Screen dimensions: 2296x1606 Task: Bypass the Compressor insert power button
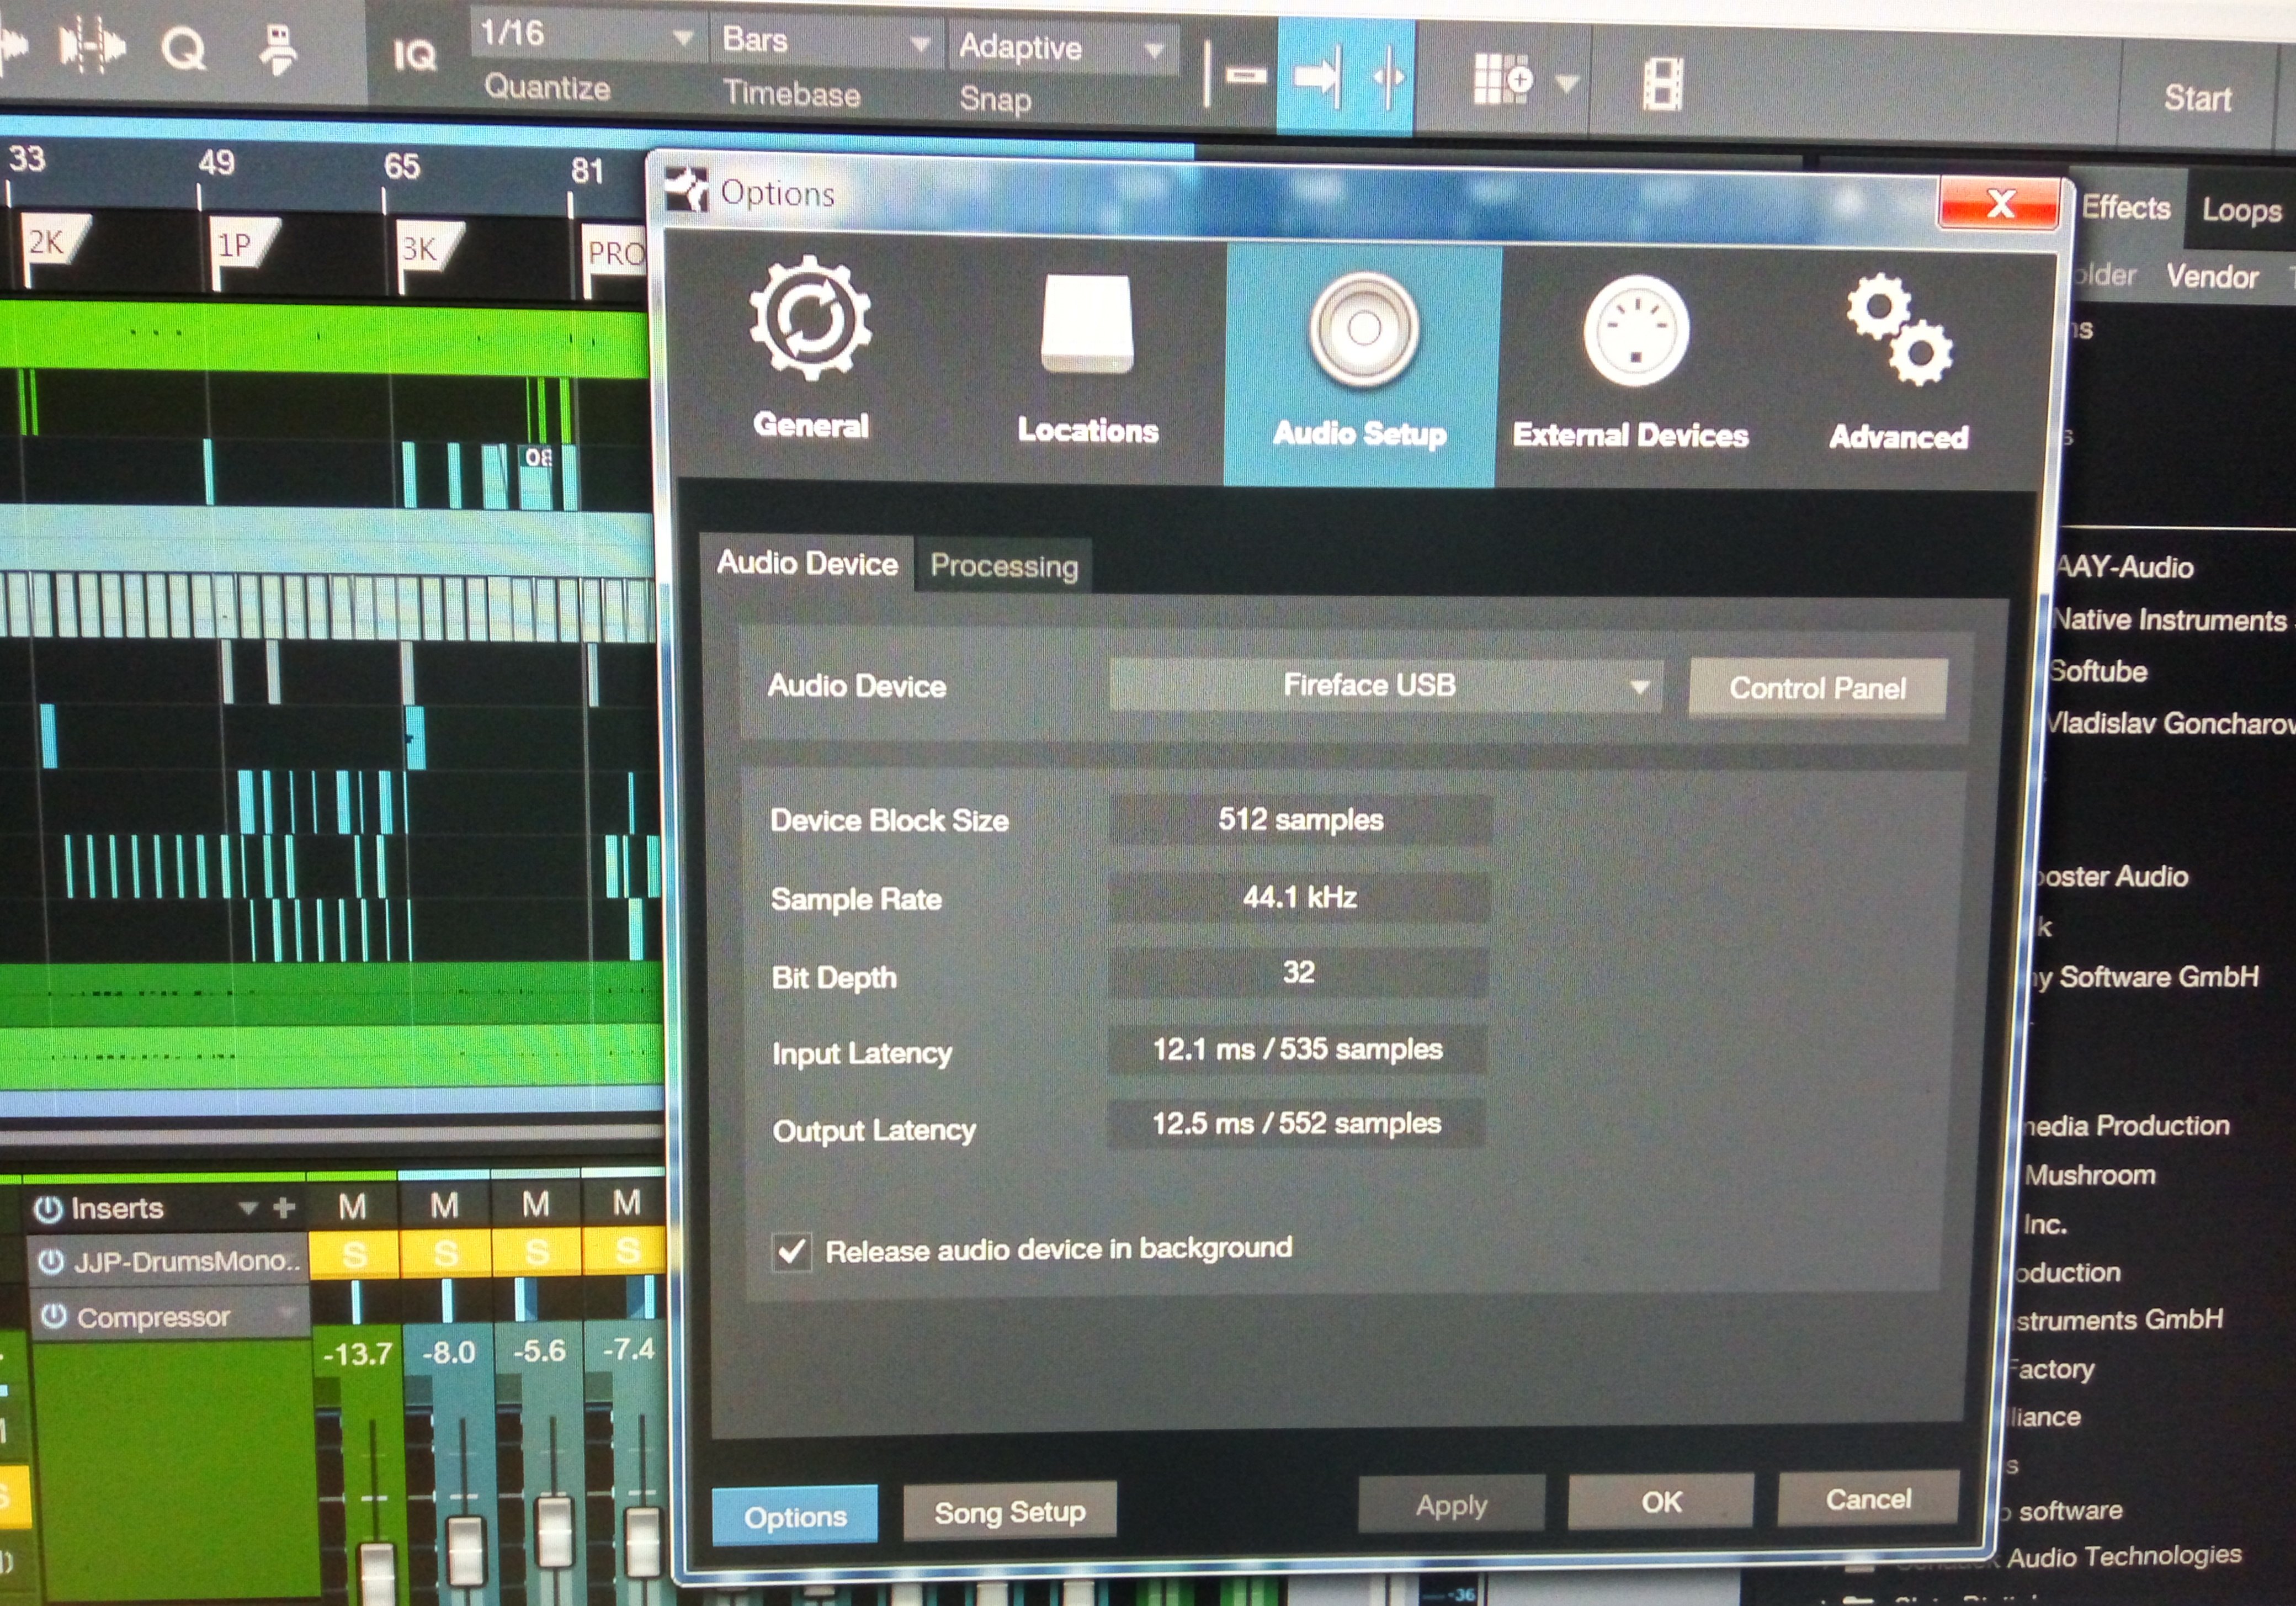pos(53,1317)
